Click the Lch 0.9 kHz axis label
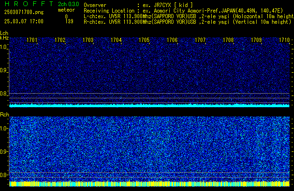This screenshot has height=191, width=294. [4, 70]
